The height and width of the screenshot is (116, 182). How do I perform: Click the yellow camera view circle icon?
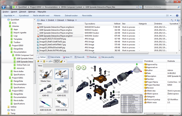[x=44, y=61]
